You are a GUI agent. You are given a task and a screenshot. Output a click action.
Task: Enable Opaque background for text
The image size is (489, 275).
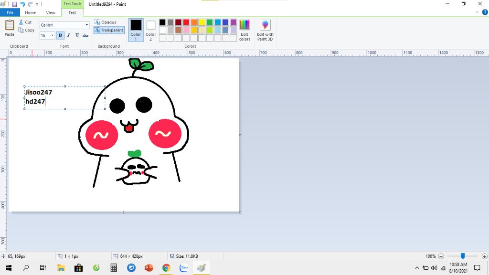point(106,22)
